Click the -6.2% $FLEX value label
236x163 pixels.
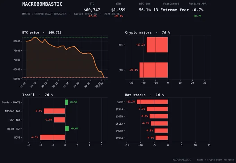pos(145,123)
